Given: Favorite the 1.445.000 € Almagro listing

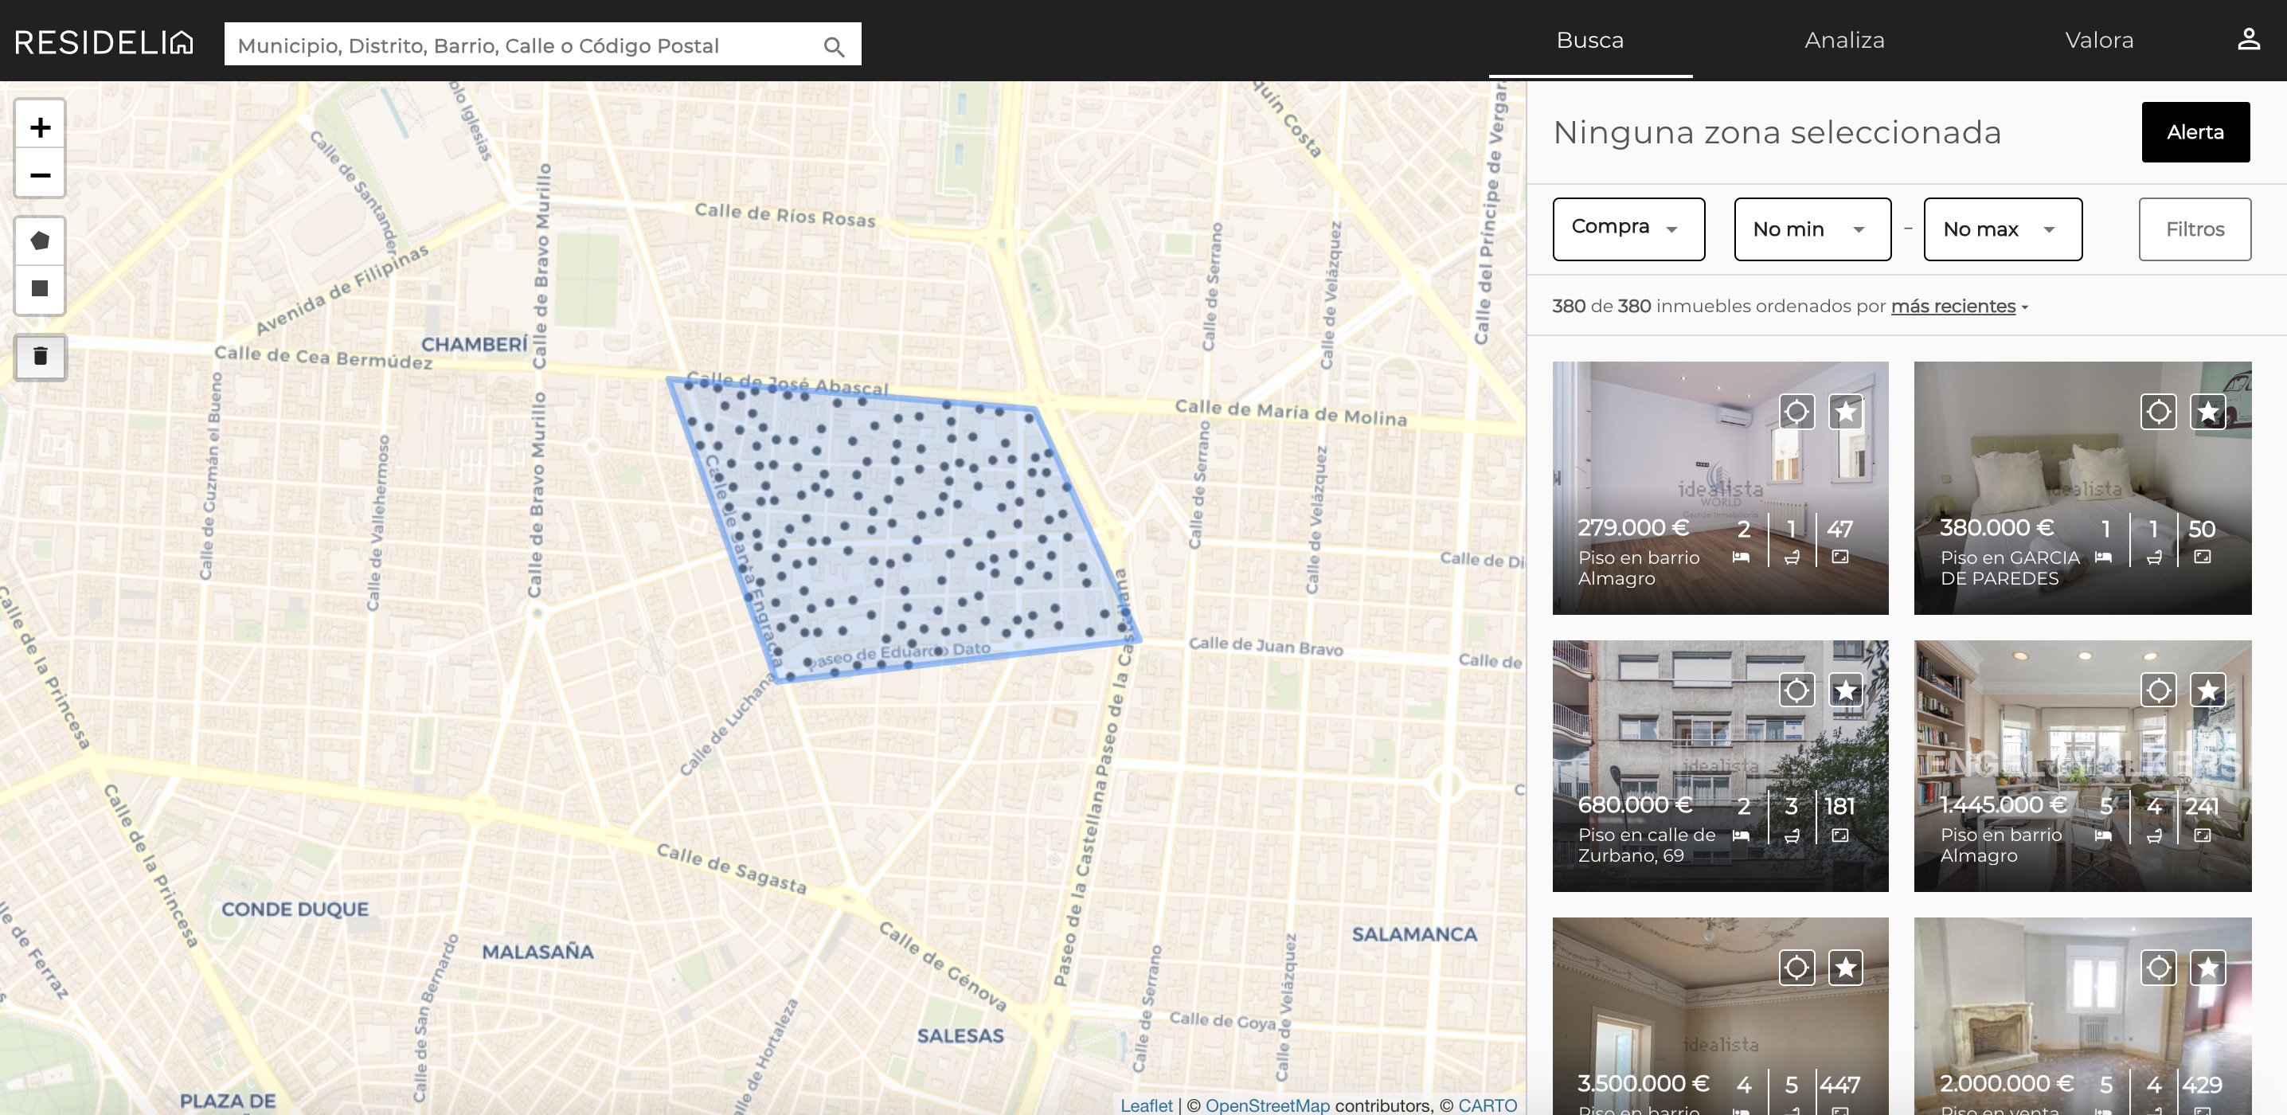Looking at the screenshot, I should pyautogui.click(x=2208, y=690).
